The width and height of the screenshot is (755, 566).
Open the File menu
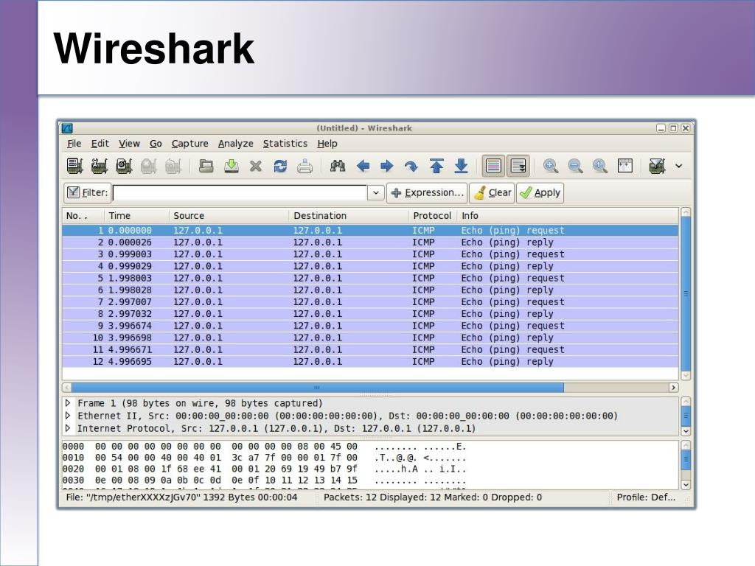coord(74,144)
